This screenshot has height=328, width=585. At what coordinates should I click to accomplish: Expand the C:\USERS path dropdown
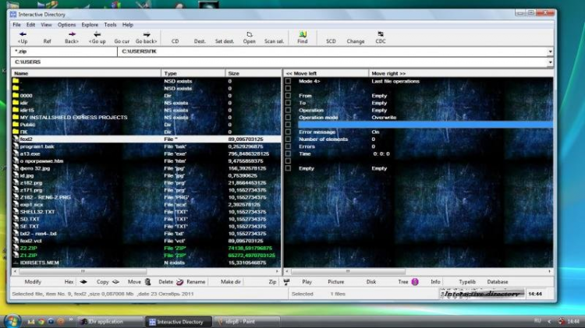point(550,62)
